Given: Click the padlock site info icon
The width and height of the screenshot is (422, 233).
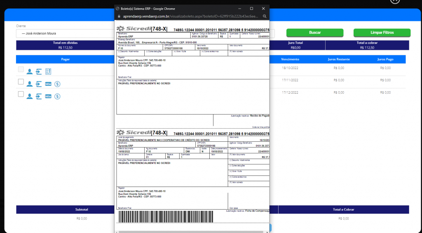Looking at the screenshot, I should coord(119,16).
